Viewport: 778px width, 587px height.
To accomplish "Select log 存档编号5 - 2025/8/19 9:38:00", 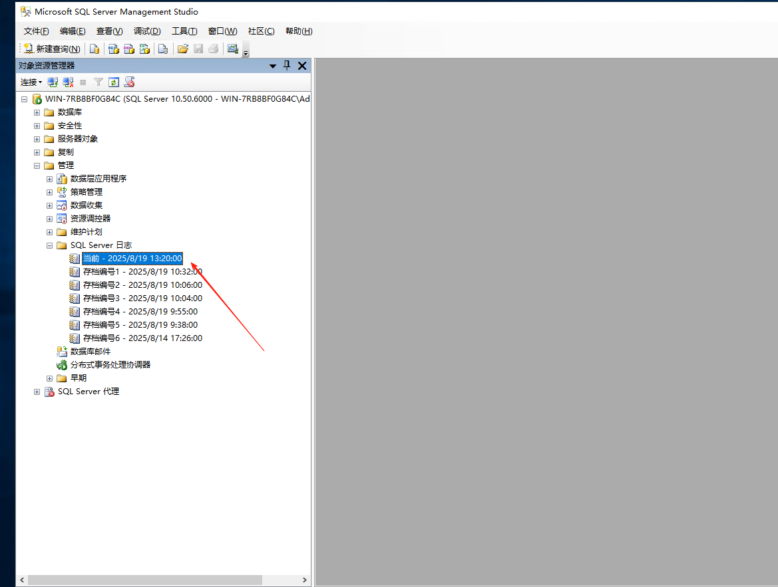I will (140, 325).
